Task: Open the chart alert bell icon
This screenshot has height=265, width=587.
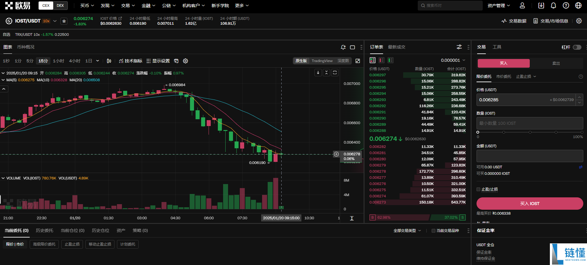Action: tap(343, 47)
